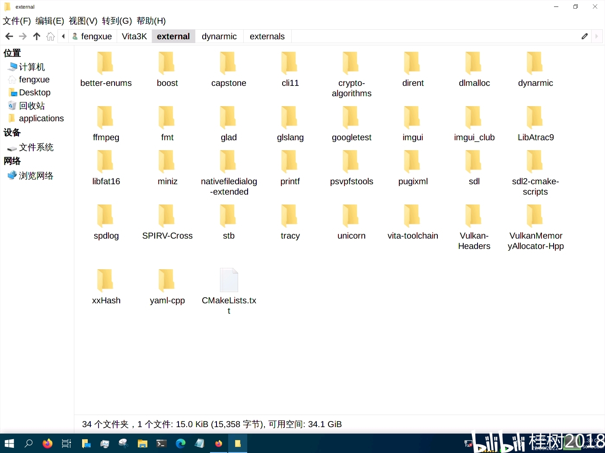Select the printf folder icon
The width and height of the screenshot is (605, 453).
pyautogui.click(x=290, y=161)
